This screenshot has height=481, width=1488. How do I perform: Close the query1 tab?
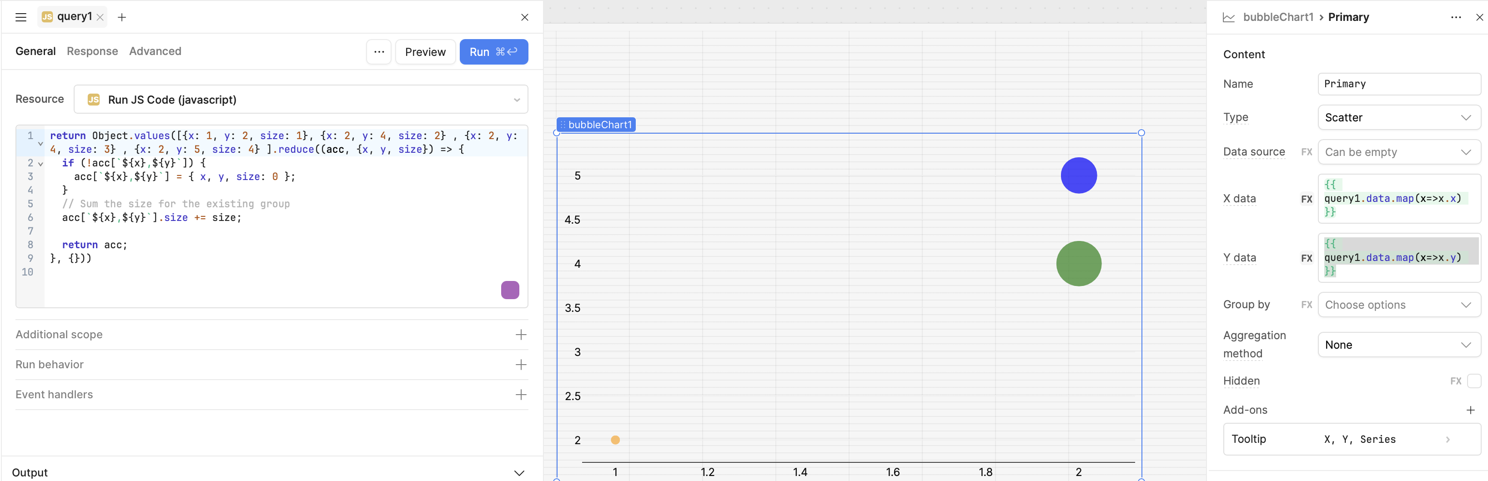pos(101,17)
